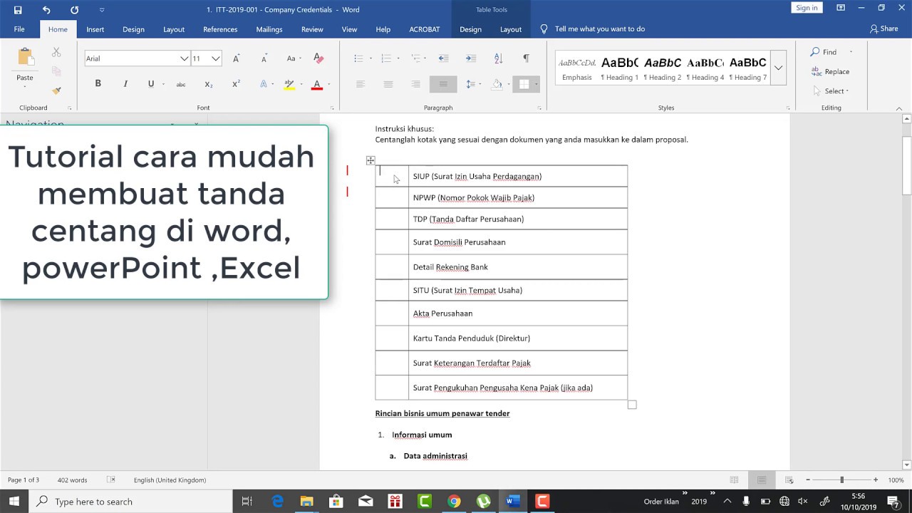Open Microsoft Edge from the taskbar

click(x=277, y=502)
